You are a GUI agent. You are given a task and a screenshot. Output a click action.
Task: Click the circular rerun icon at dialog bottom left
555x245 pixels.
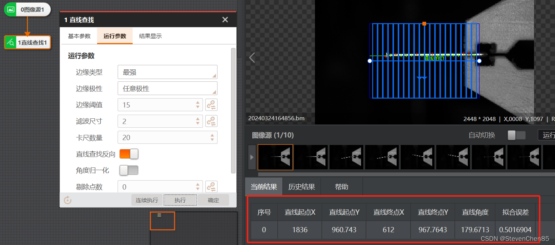(x=67, y=200)
